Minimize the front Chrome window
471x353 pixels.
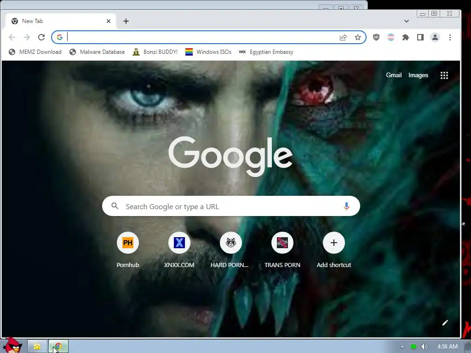click(x=423, y=13)
